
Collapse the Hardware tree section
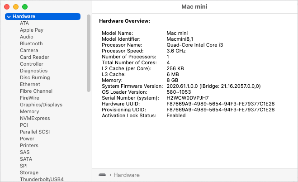9,17
